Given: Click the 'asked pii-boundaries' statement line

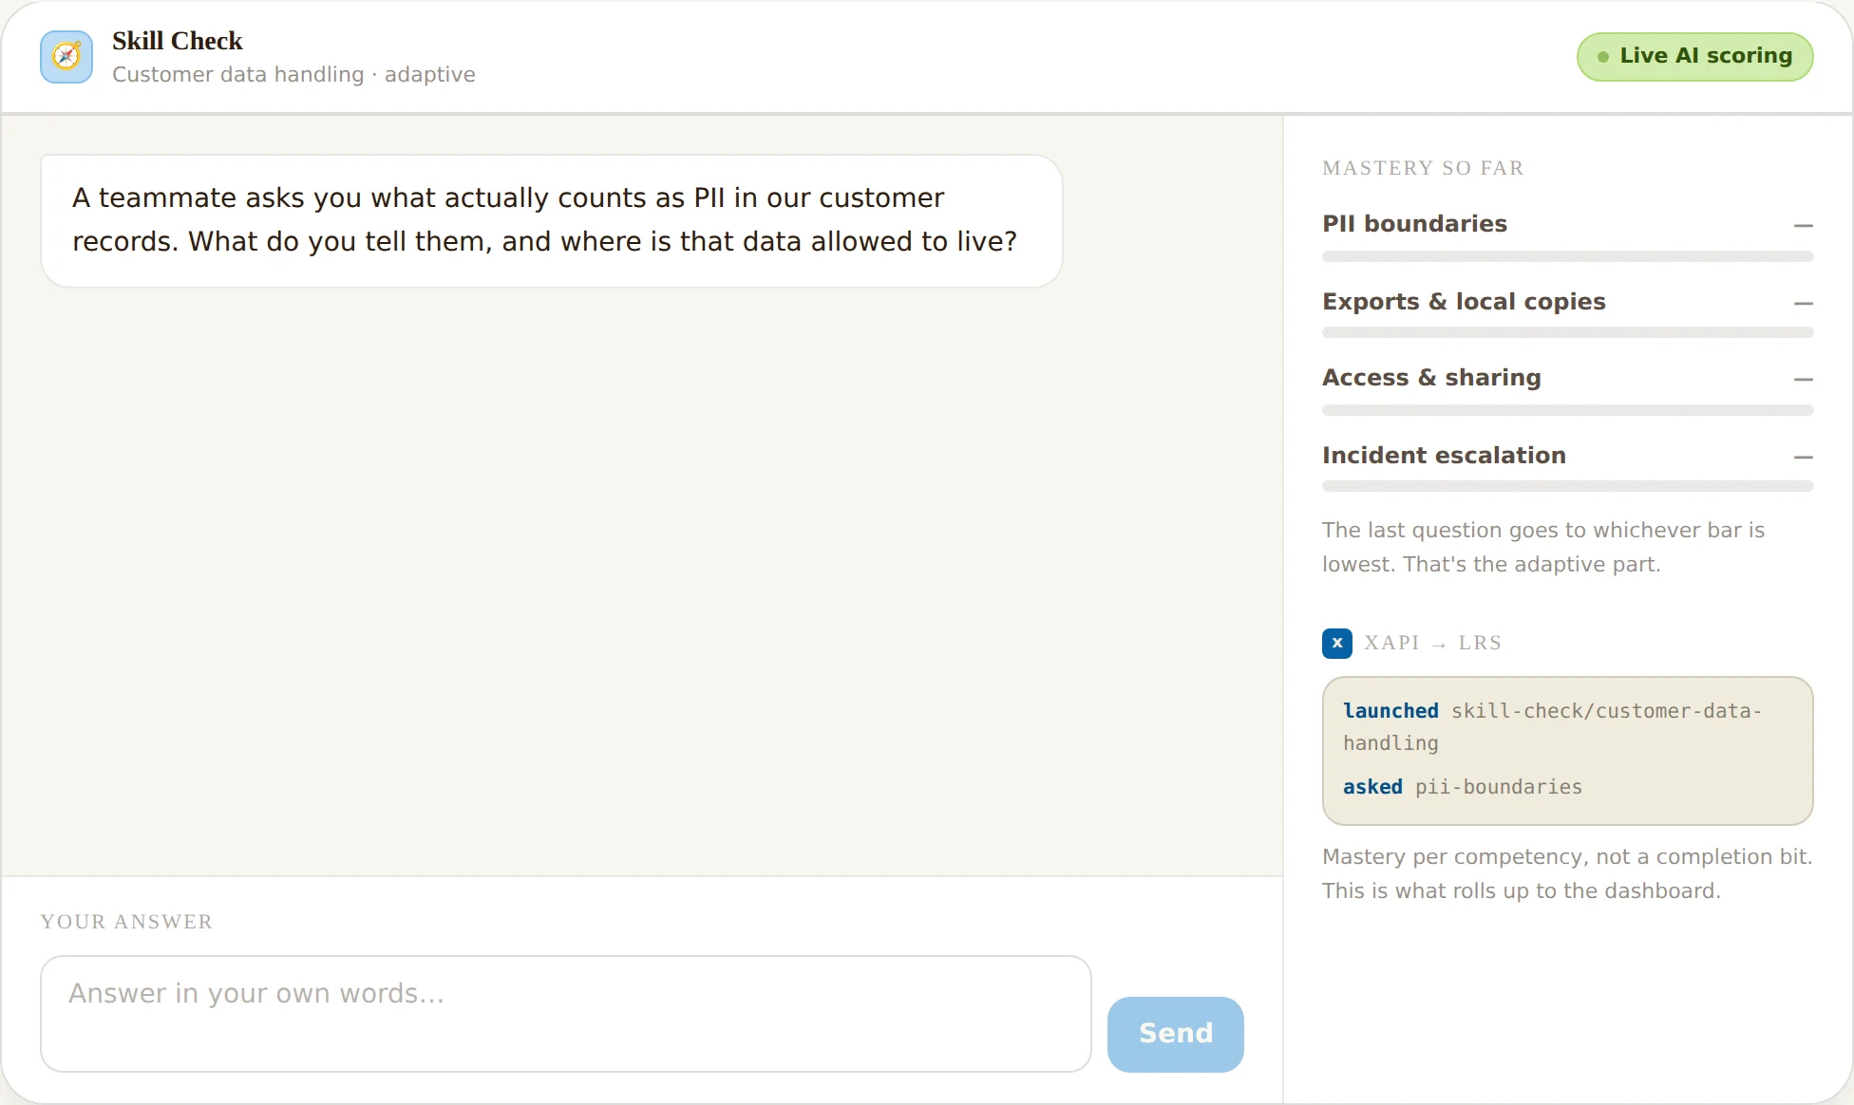Looking at the screenshot, I should (1463, 787).
